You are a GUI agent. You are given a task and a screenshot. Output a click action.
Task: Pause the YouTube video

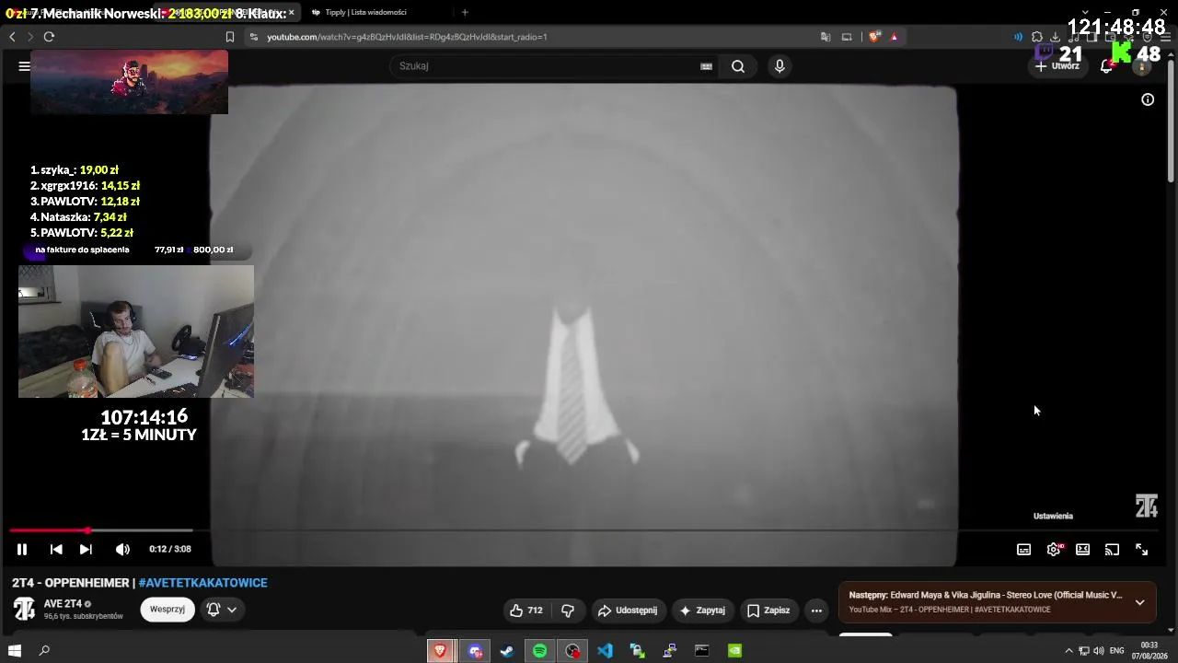tap(22, 550)
